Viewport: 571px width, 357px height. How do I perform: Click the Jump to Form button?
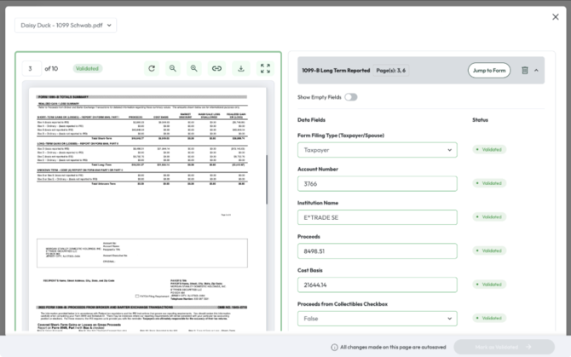point(489,70)
